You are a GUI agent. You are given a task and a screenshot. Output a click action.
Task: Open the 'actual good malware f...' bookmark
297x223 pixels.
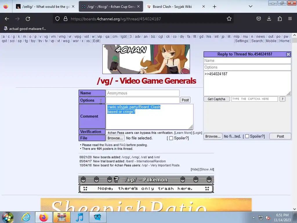tap(25, 29)
